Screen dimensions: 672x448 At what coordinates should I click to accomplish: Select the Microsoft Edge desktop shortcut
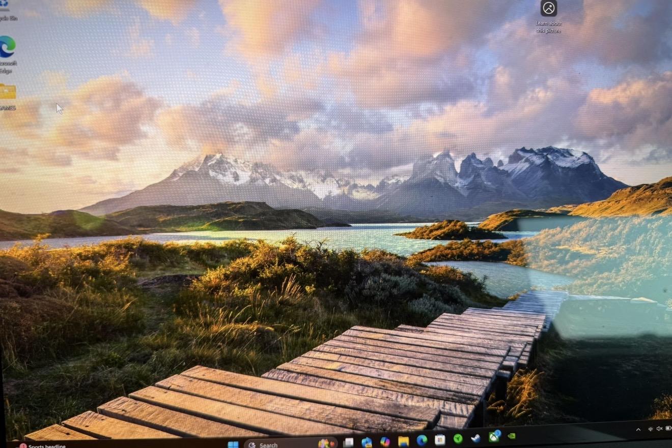pos(8,55)
